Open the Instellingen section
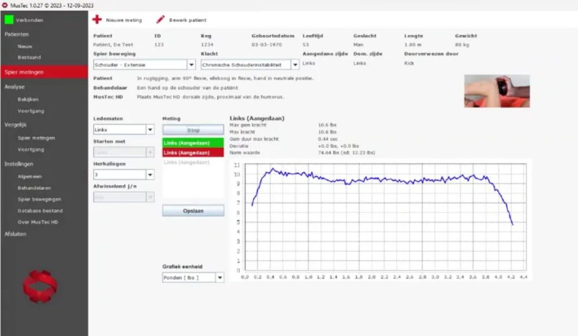This screenshot has width=578, height=336. (x=19, y=164)
